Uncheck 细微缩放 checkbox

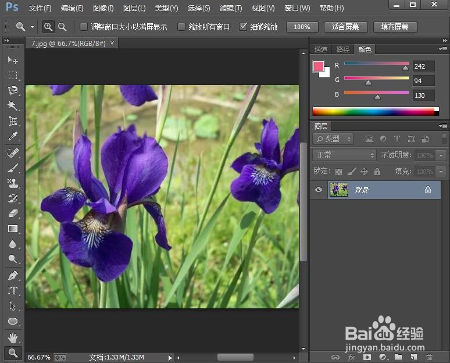click(x=243, y=27)
